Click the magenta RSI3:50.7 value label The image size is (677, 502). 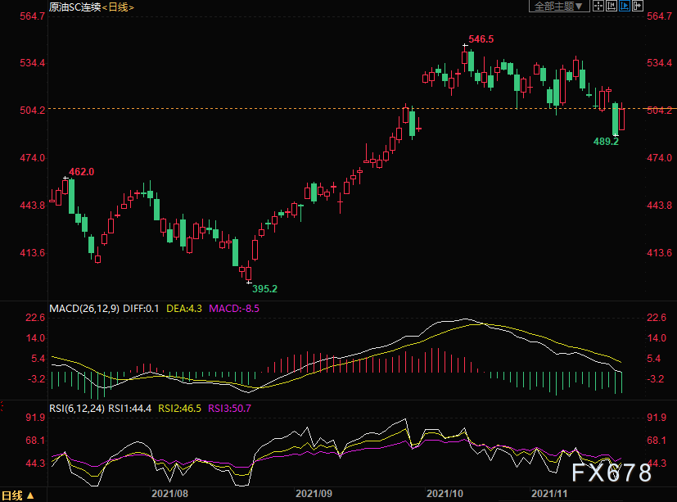coord(229,407)
